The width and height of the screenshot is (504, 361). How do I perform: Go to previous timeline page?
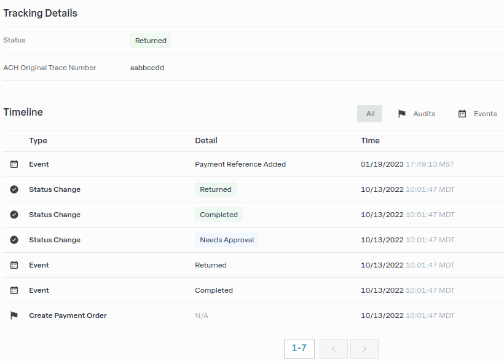(333, 349)
